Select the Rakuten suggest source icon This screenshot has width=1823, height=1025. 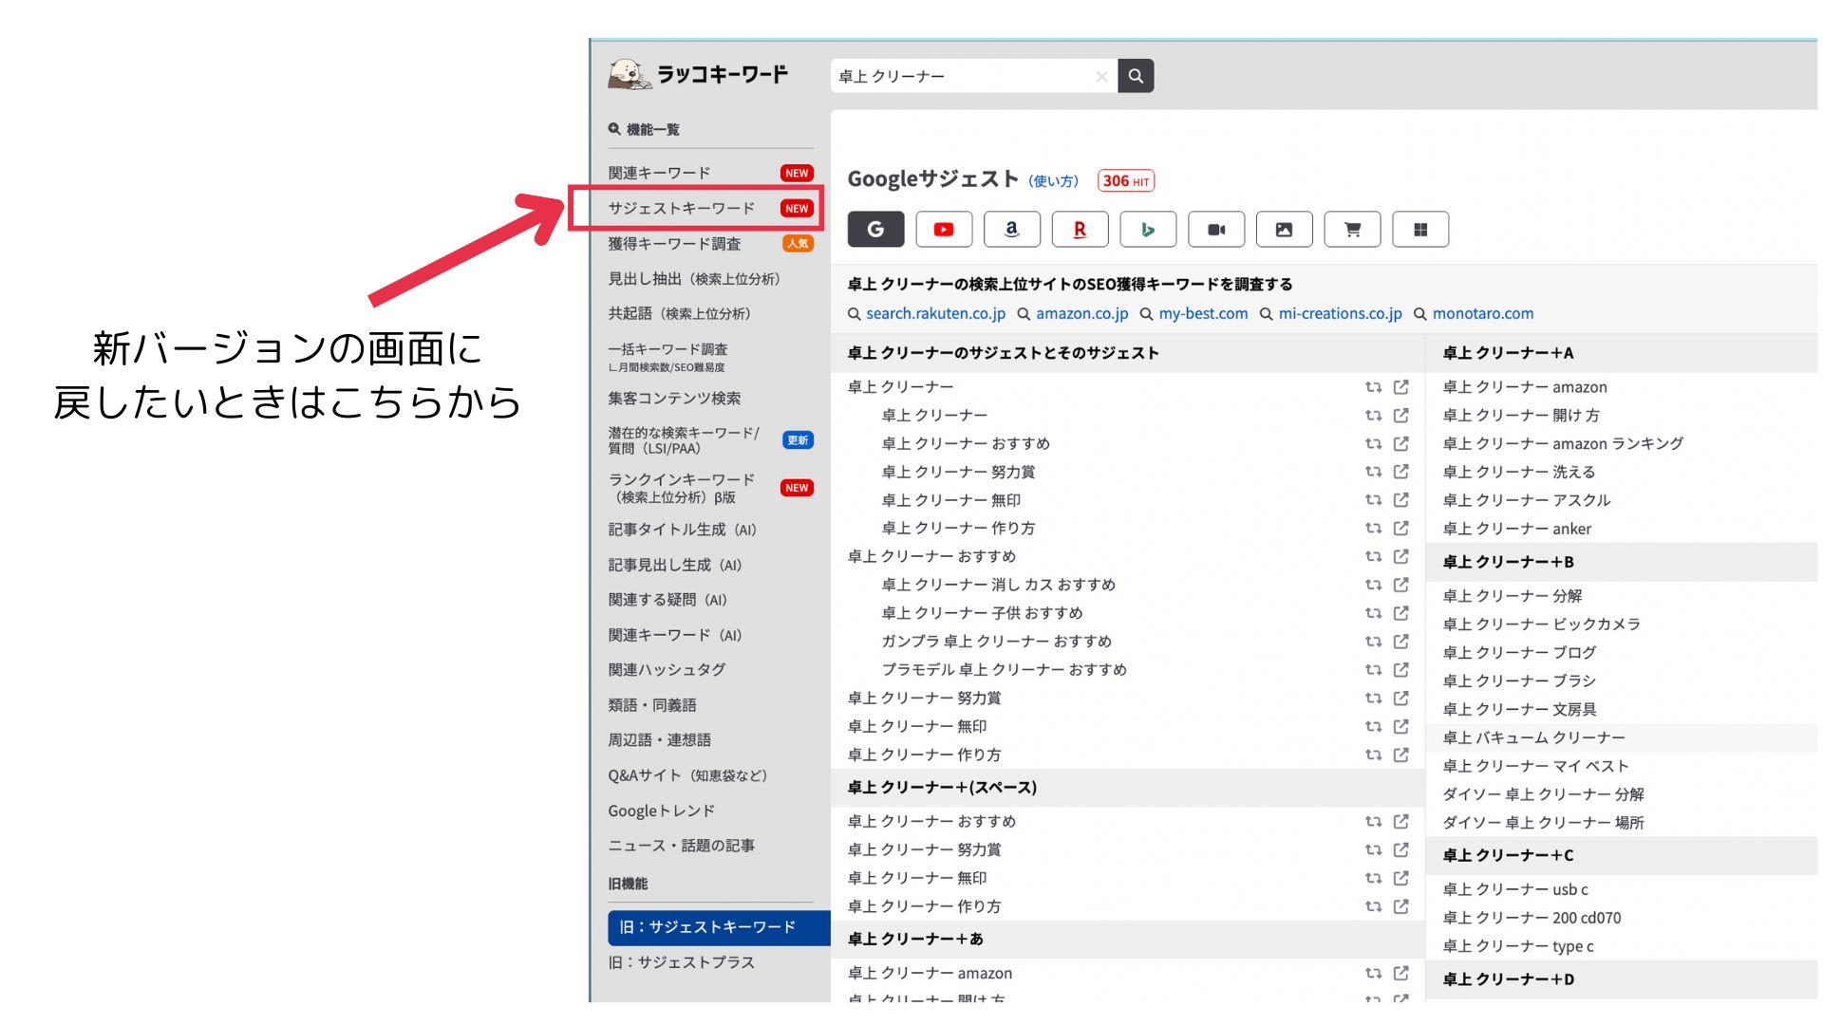[x=1080, y=230]
